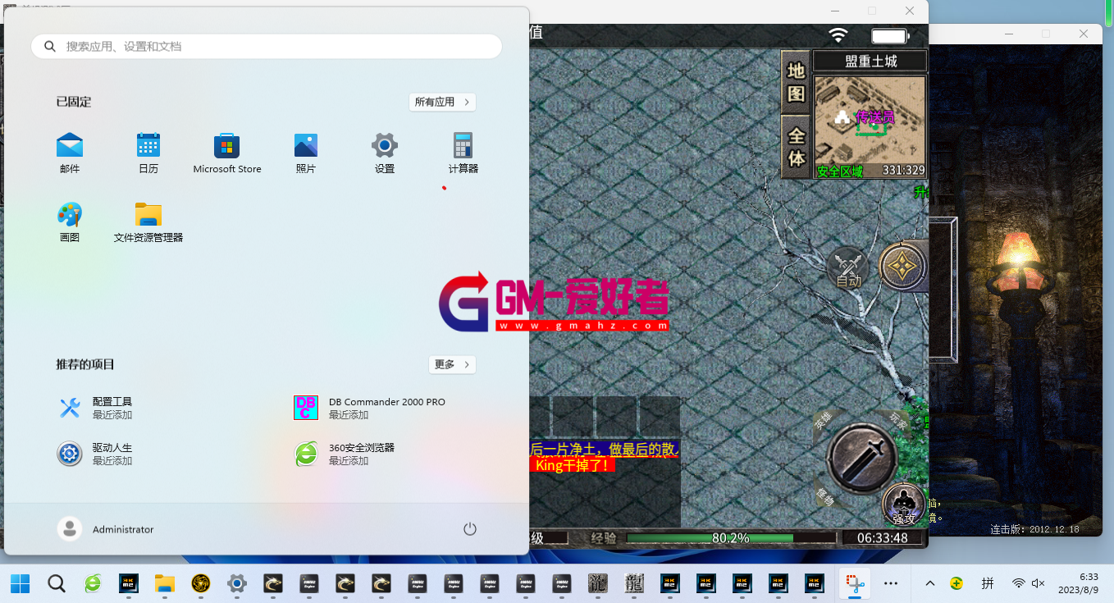Open network and volume quick settings
1114x603 pixels.
(x=1028, y=583)
